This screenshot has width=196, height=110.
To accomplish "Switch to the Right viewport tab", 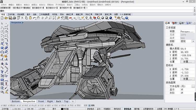I will point(50,101).
